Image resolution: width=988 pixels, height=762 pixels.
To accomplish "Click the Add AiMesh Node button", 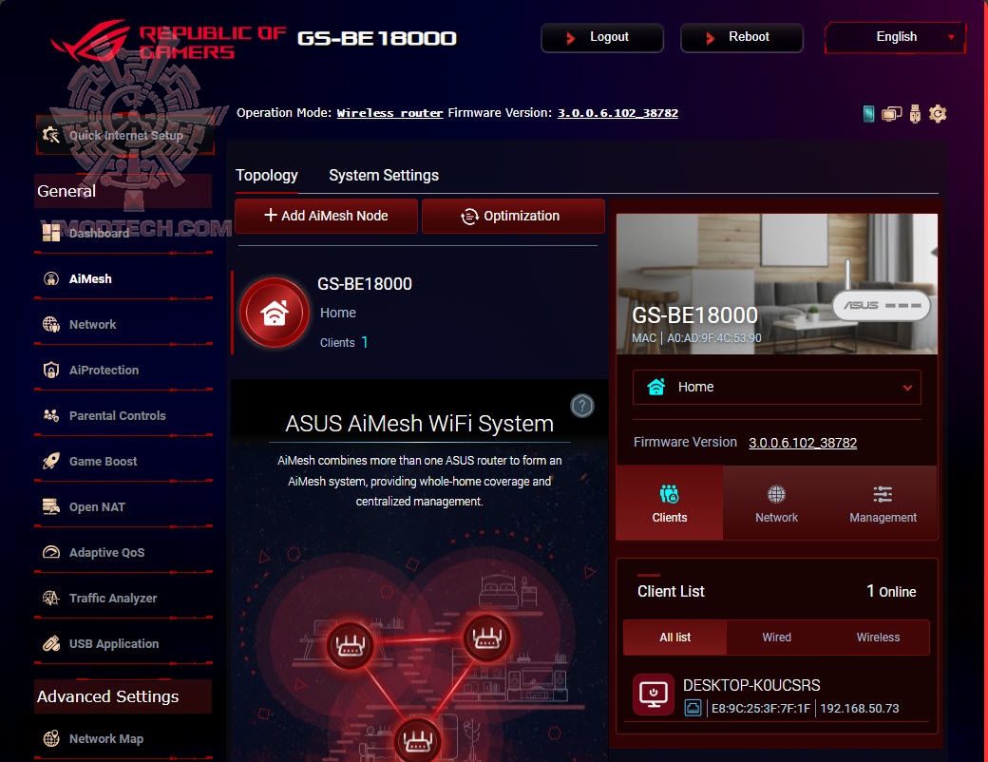I will (x=325, y=216).
